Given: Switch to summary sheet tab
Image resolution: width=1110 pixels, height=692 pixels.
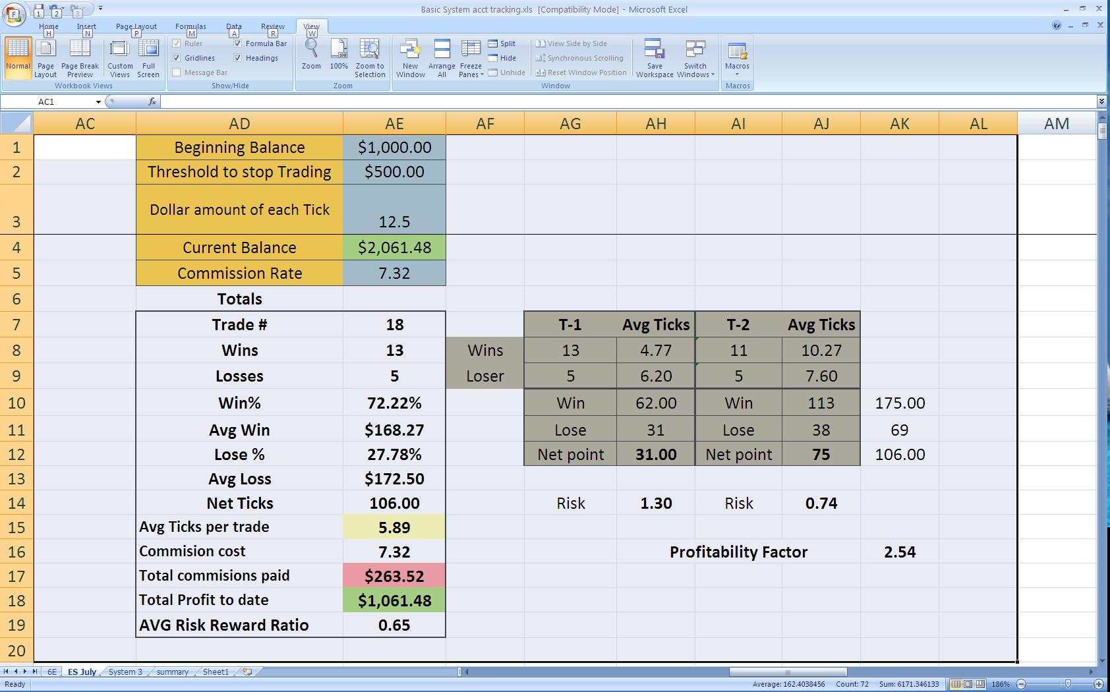Looking at the screenshot, I should click(173, 672).
